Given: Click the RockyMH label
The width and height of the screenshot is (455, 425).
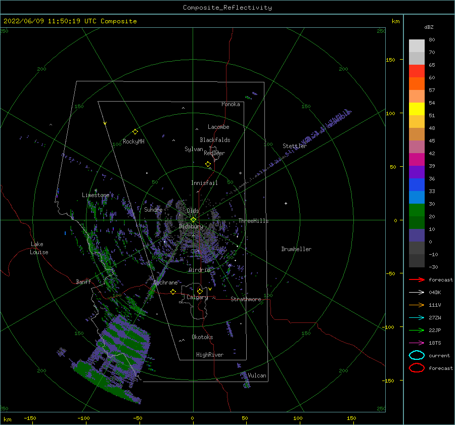Looking at the screenshot, I should tap(133, 141).
